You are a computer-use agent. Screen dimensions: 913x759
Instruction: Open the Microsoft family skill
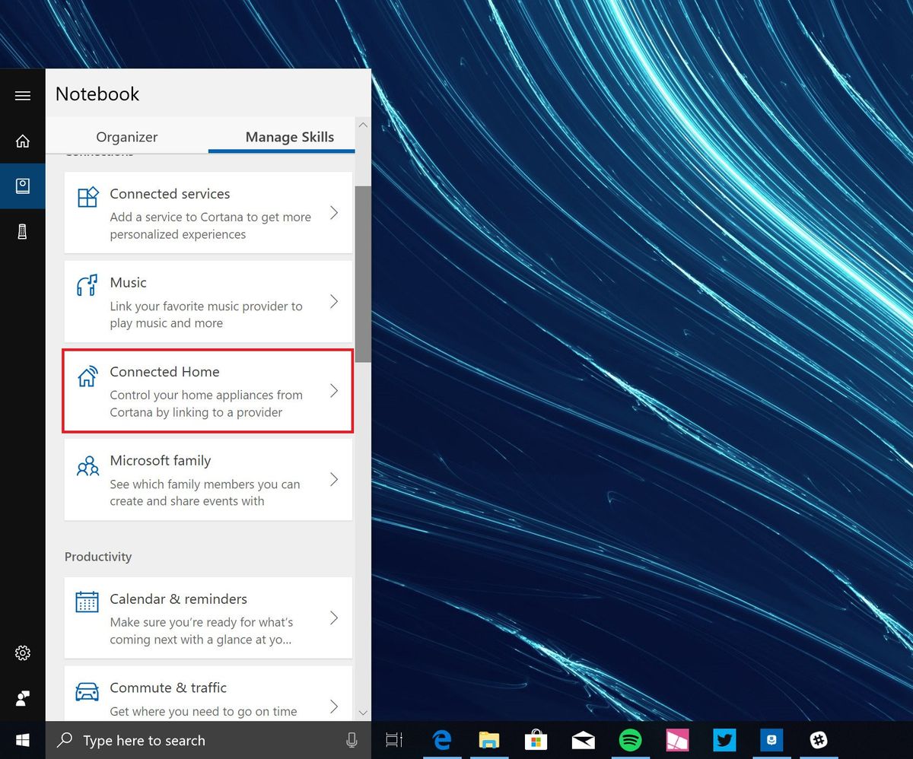[x=208, y=480]
